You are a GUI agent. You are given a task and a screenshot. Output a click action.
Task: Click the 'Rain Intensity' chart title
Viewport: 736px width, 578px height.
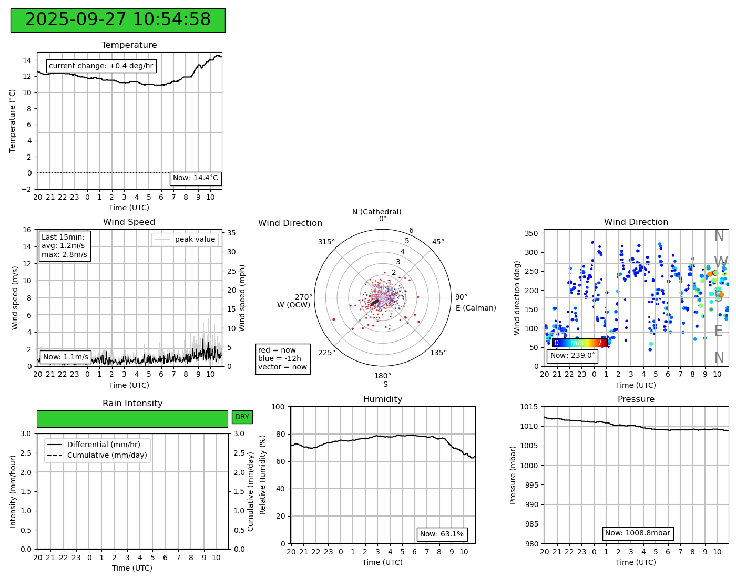[x=132, y=404]
